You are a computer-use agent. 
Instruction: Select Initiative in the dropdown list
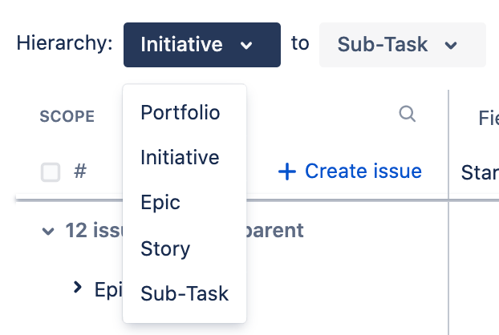point(185,157)
